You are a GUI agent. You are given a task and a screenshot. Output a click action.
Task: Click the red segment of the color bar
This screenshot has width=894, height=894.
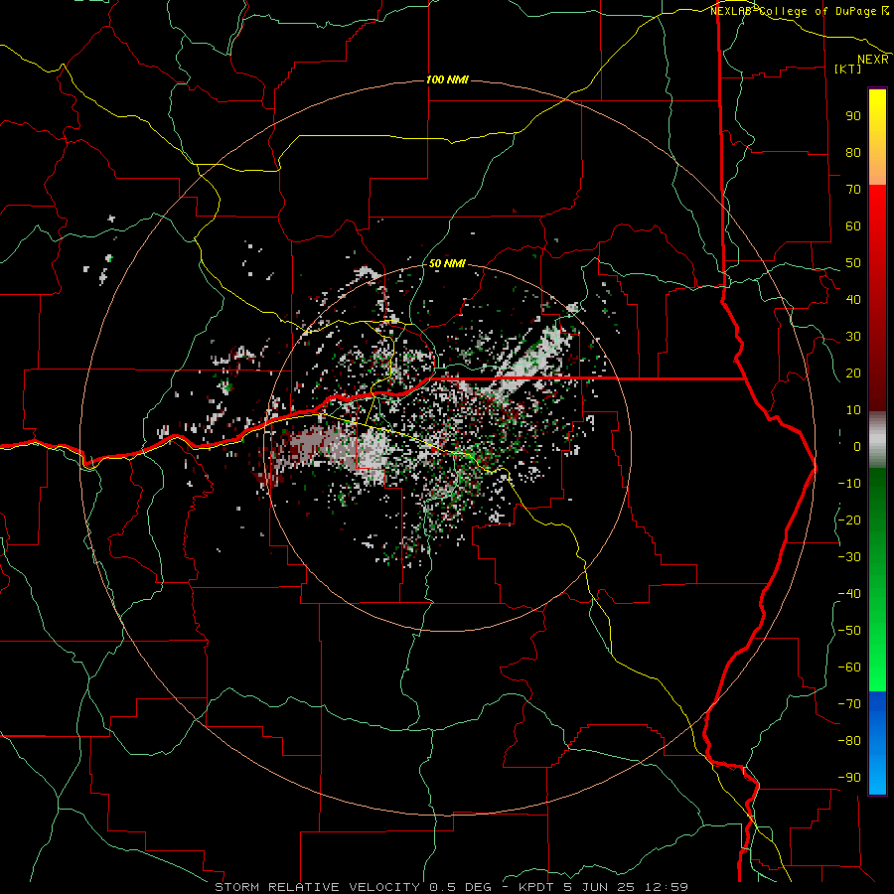tap(877, 298)
